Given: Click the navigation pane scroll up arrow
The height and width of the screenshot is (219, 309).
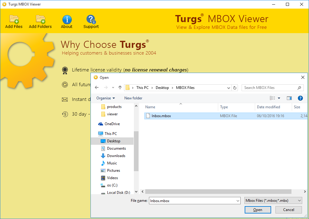Looking at the screenshot, I should [x=136, y=106].
